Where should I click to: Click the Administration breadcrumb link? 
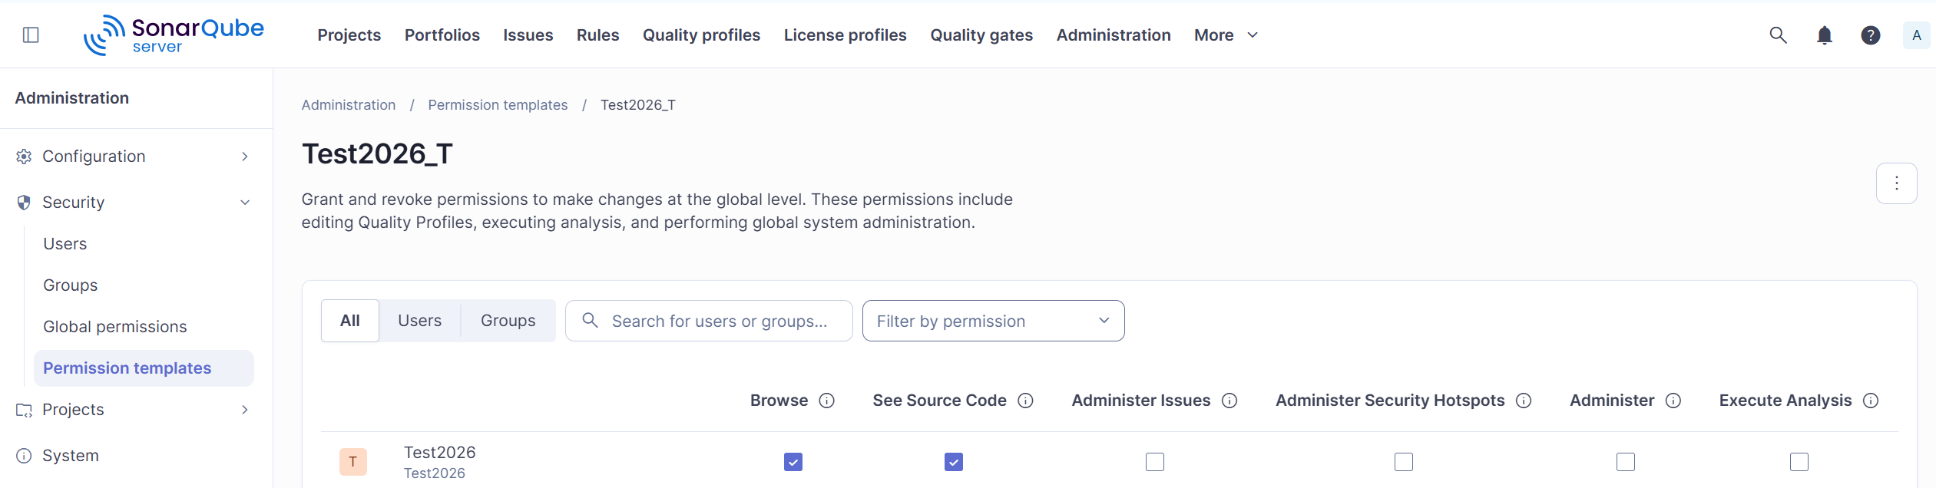point(349,105)
